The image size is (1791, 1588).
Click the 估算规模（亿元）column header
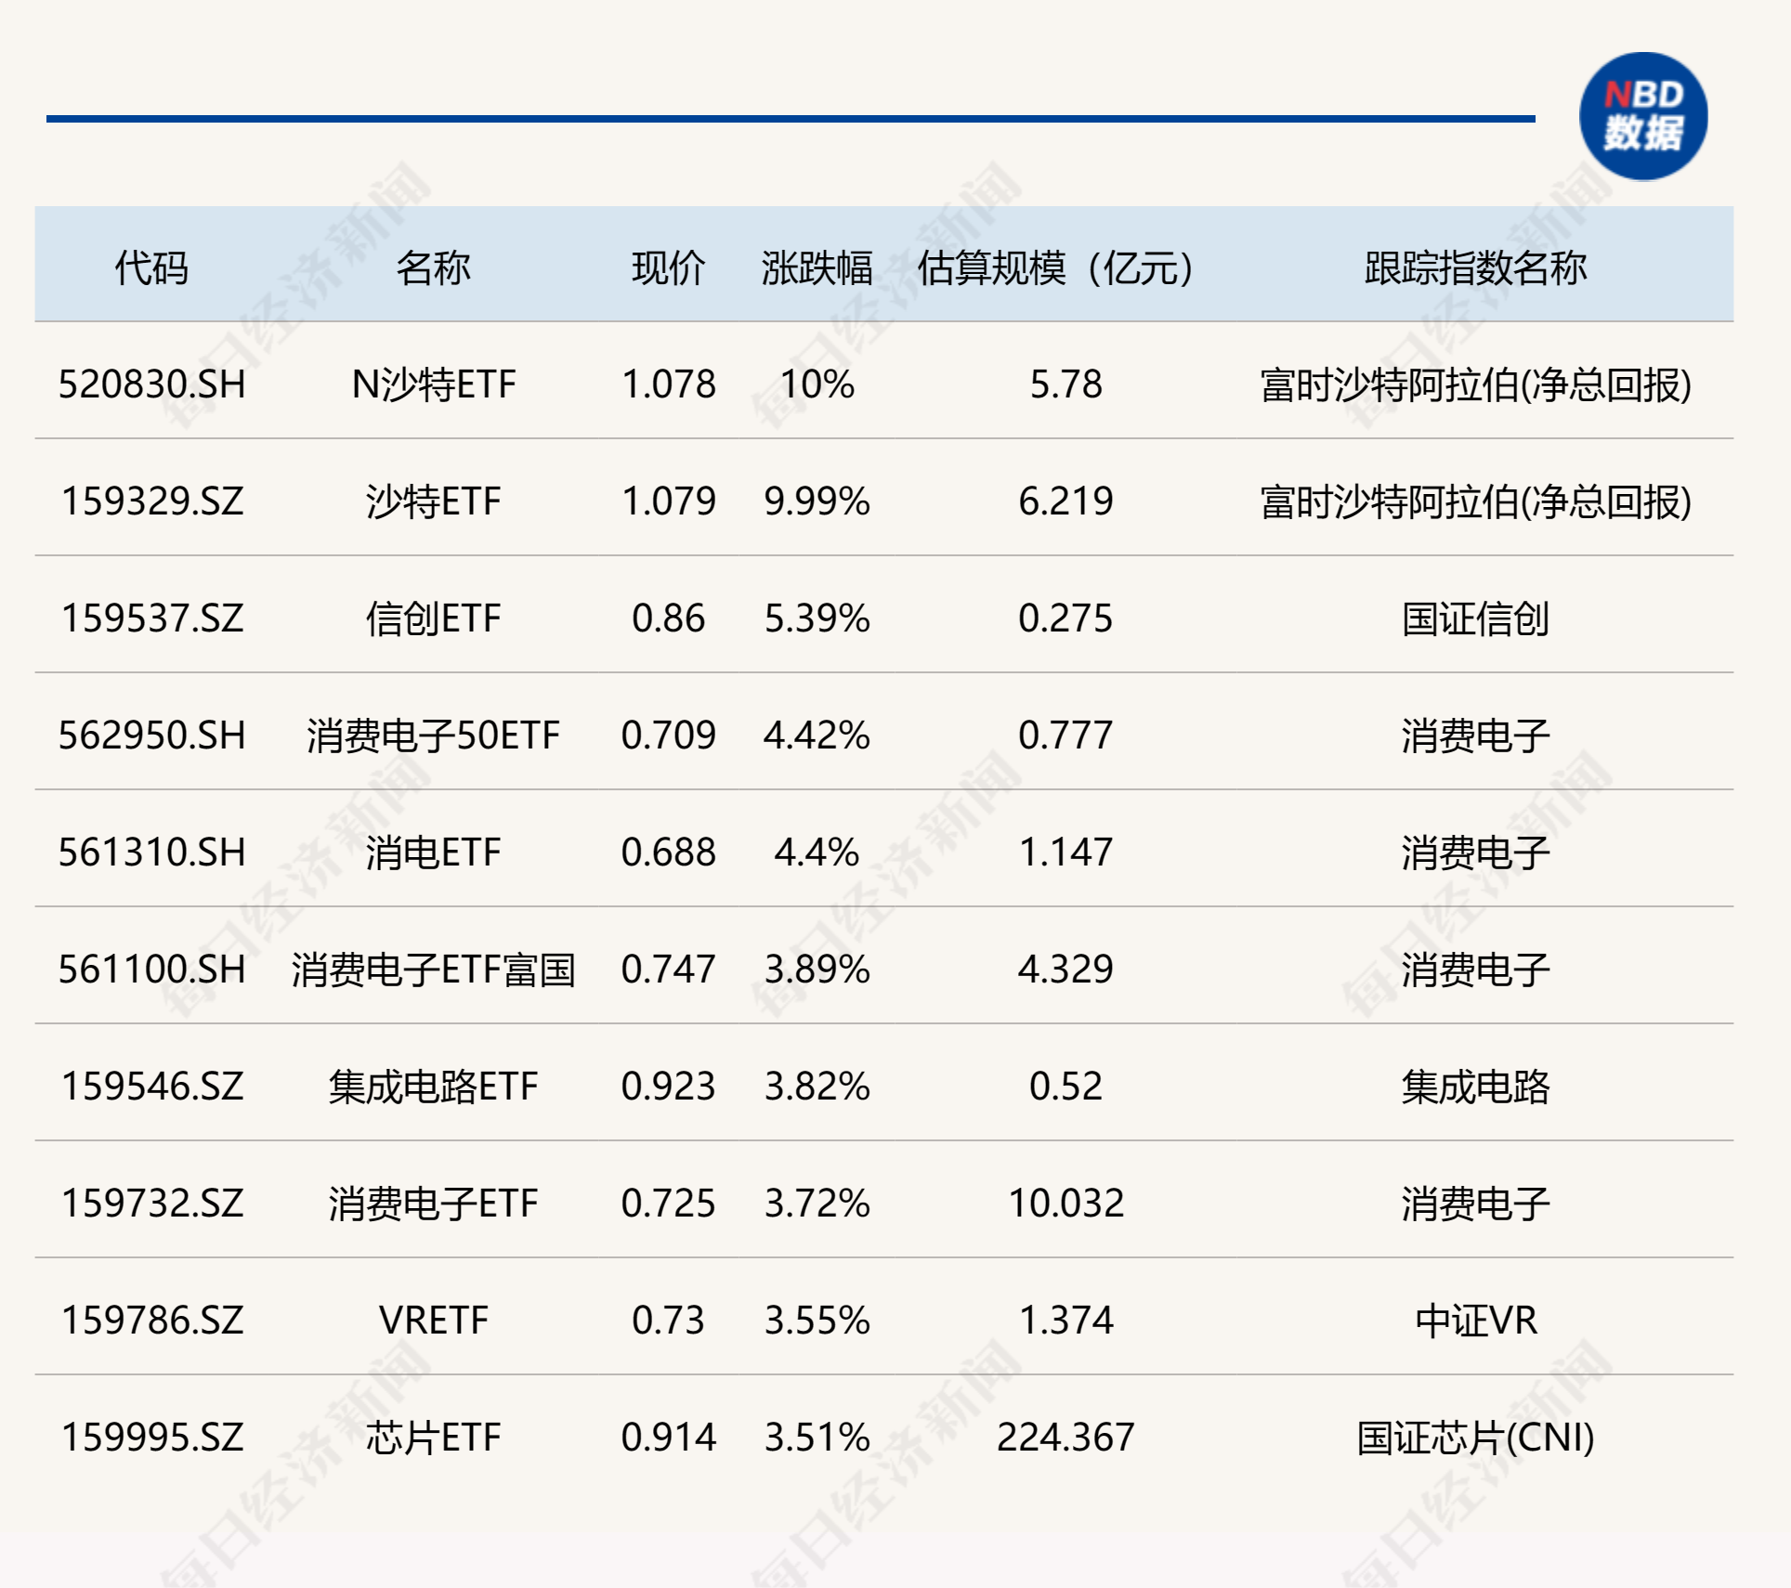pos(1055,268)
